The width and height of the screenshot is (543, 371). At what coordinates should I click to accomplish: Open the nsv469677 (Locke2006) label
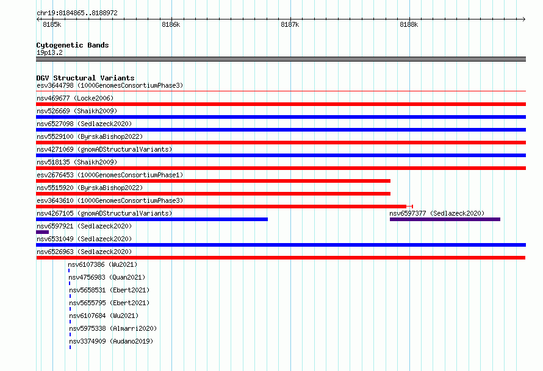pyautogui.click(x=75, y=98)
